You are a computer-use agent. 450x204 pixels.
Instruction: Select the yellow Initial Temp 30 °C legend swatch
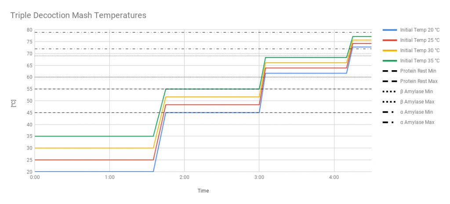click(x=390, y=50)
